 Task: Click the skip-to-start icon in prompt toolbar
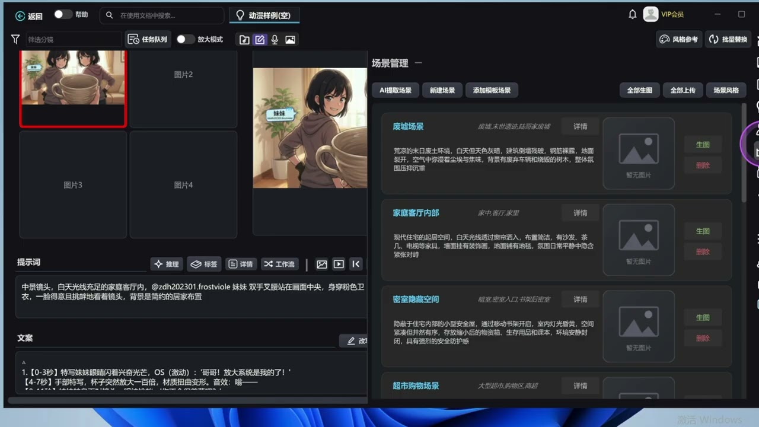(356, 264)
